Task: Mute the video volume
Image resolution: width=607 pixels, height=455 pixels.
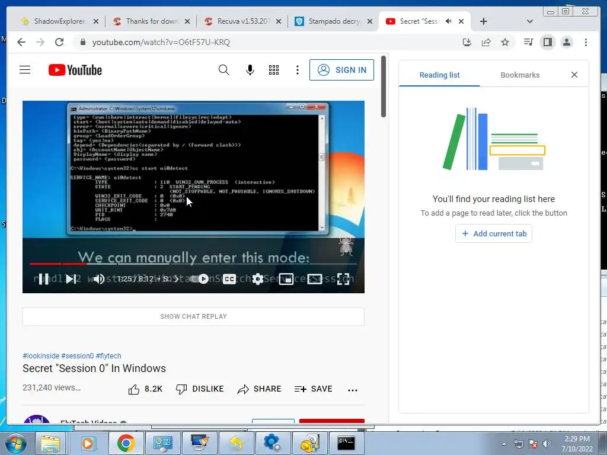Action: (x=98, y=279)
